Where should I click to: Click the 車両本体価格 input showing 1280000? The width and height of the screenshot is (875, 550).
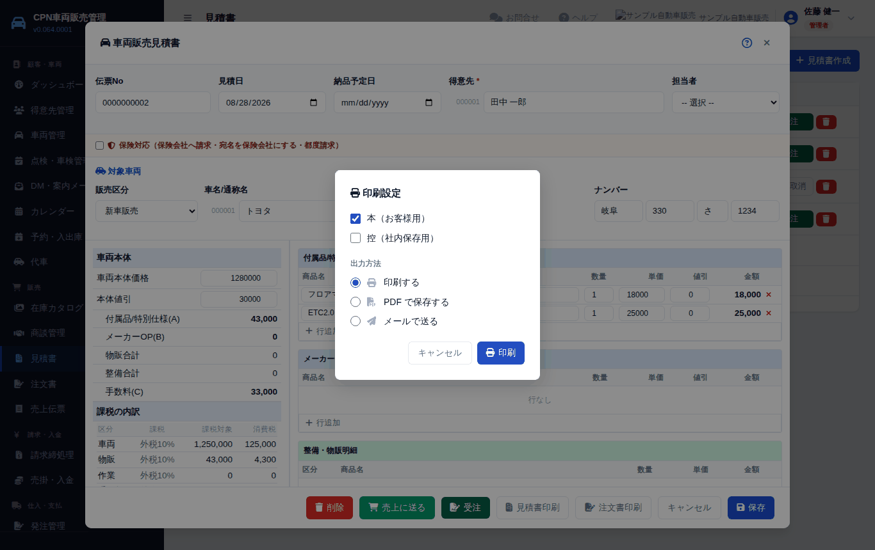239,278
